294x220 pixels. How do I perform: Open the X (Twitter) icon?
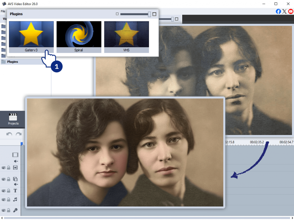tap(285, 11)
